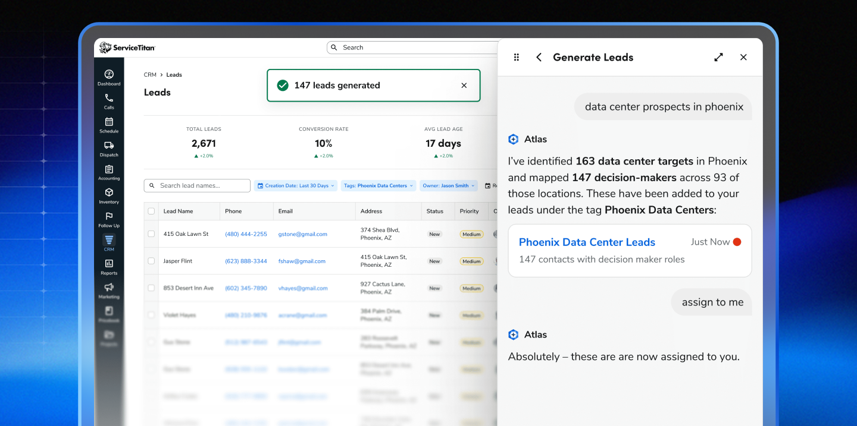Sort by Lead Name column header
Screen dimensions: 857x426
tap(178, 211)
